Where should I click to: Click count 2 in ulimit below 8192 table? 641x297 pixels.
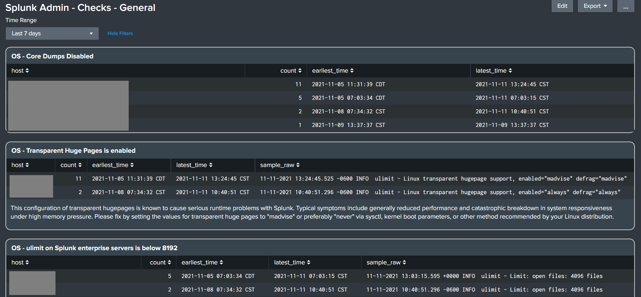click(170, 290)
